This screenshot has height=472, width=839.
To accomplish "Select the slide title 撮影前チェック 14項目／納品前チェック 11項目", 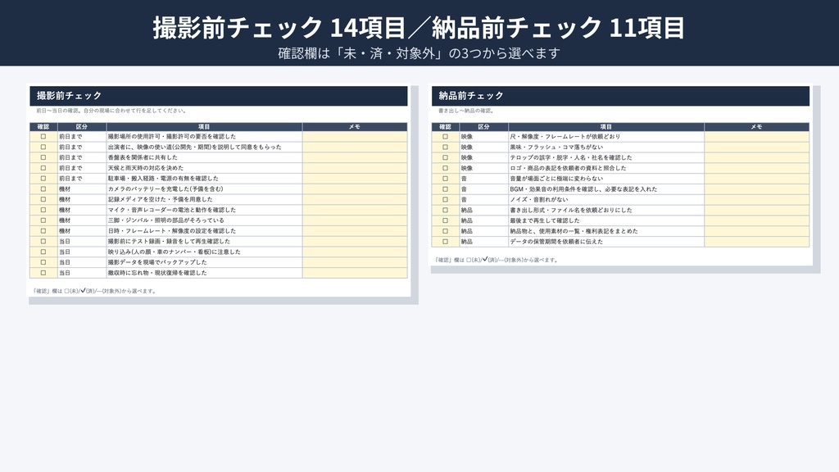I will click(x=419, y=27).
